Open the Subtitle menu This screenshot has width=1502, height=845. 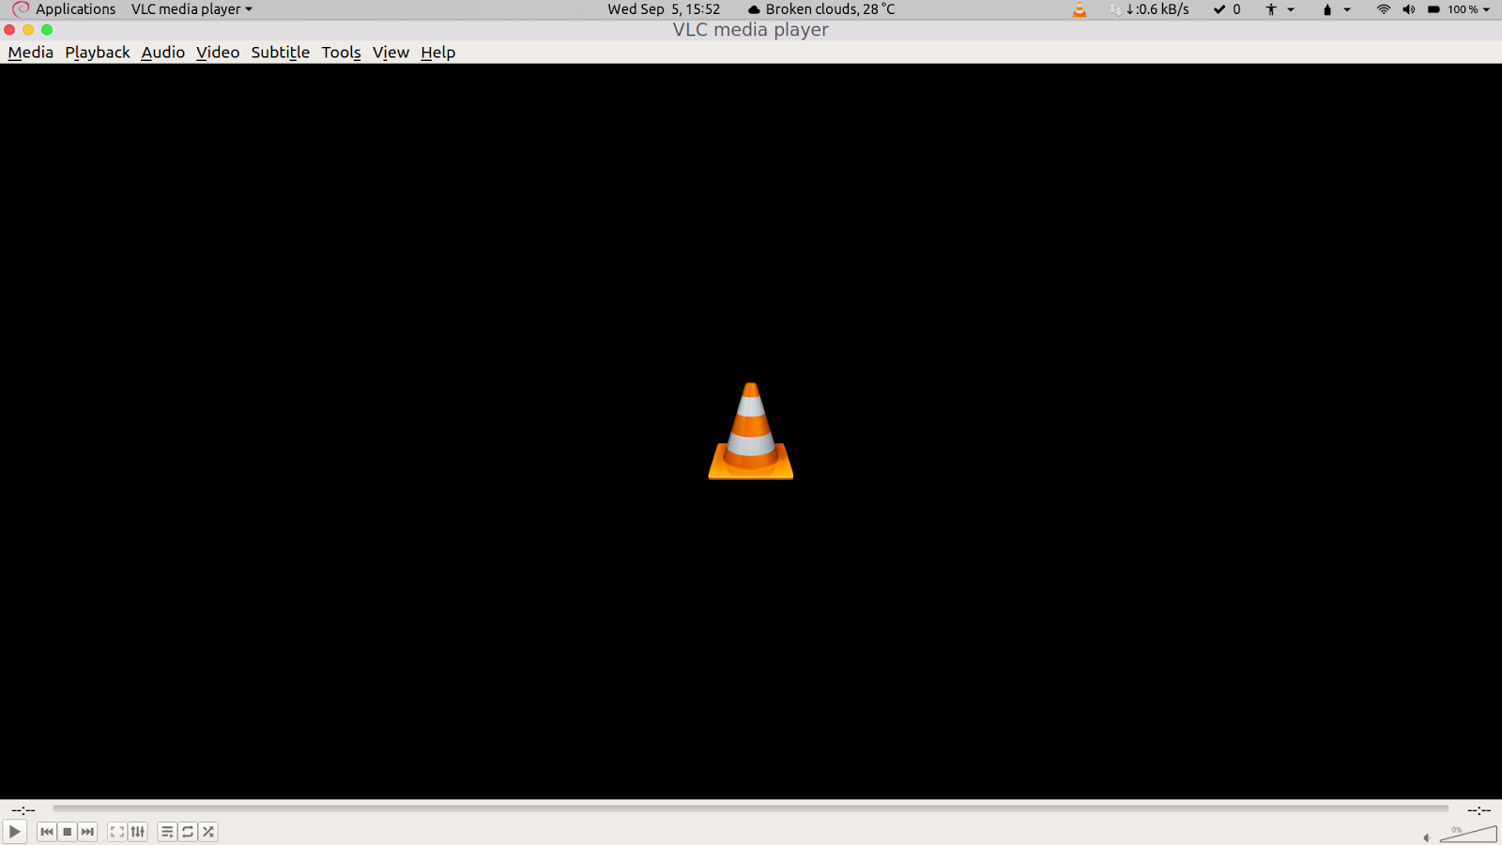(279, 53)
